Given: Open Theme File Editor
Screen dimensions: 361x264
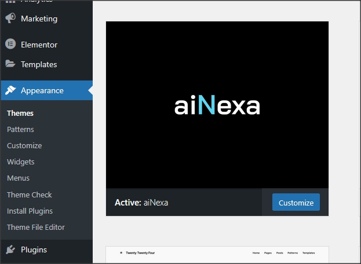Looking at the screenshot, I should pos(36,227).
